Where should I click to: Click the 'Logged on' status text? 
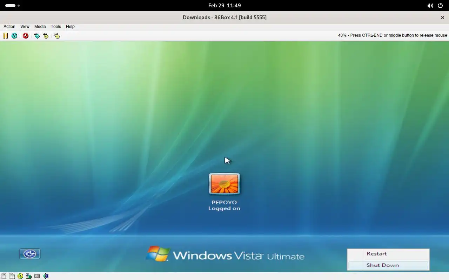(224, 208)
